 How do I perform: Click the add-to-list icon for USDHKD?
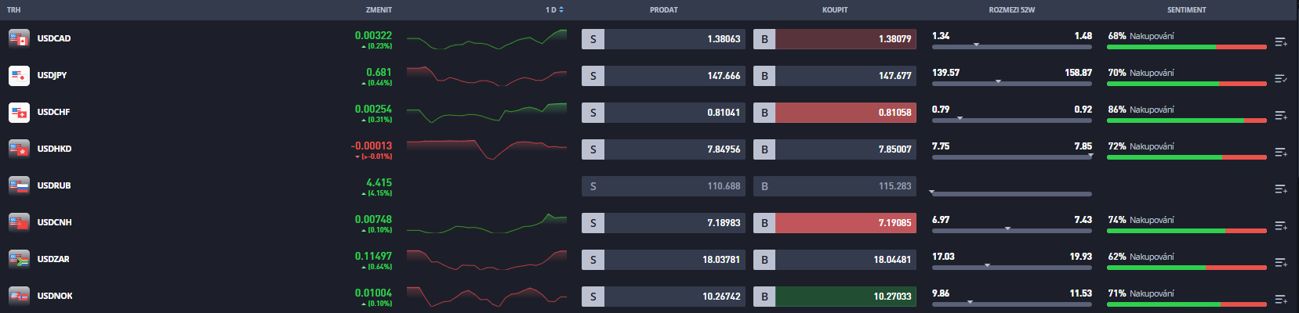(x=1280, y=153)
